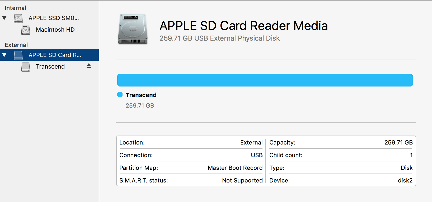
Task: Click the Internal section header in sidebar
Action: tap(16, 8)
